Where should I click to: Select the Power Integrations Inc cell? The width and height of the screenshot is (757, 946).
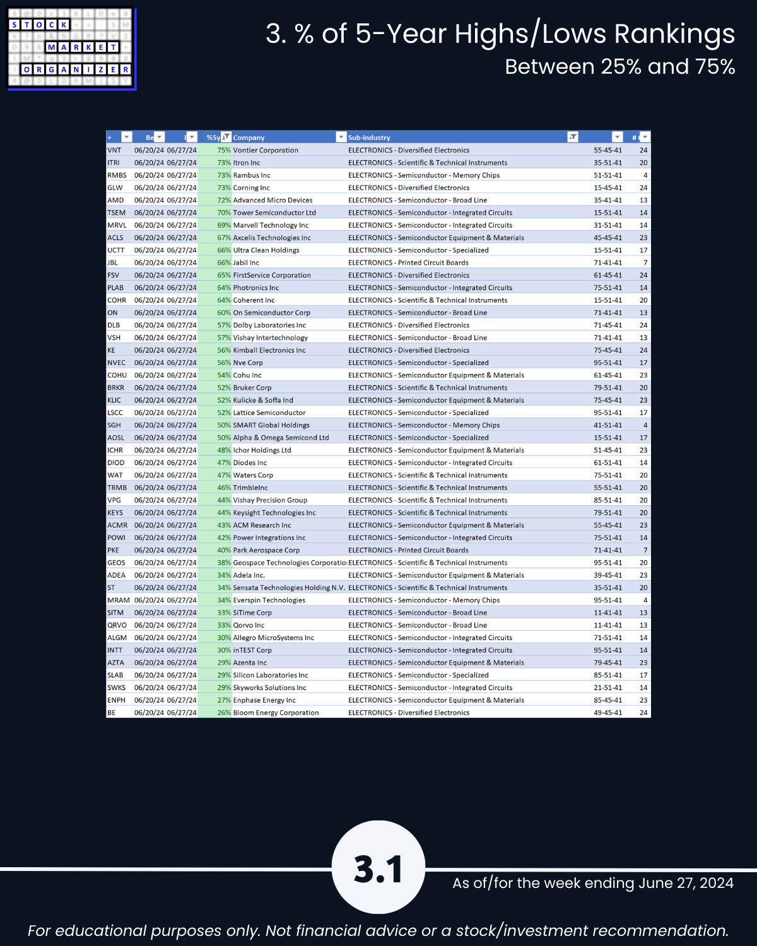click(269, 537)
